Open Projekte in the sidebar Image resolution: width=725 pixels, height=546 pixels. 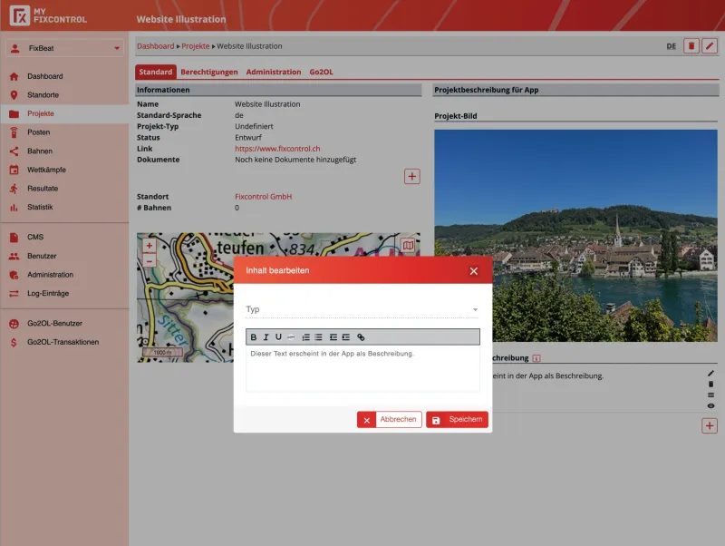click(64, 114)
